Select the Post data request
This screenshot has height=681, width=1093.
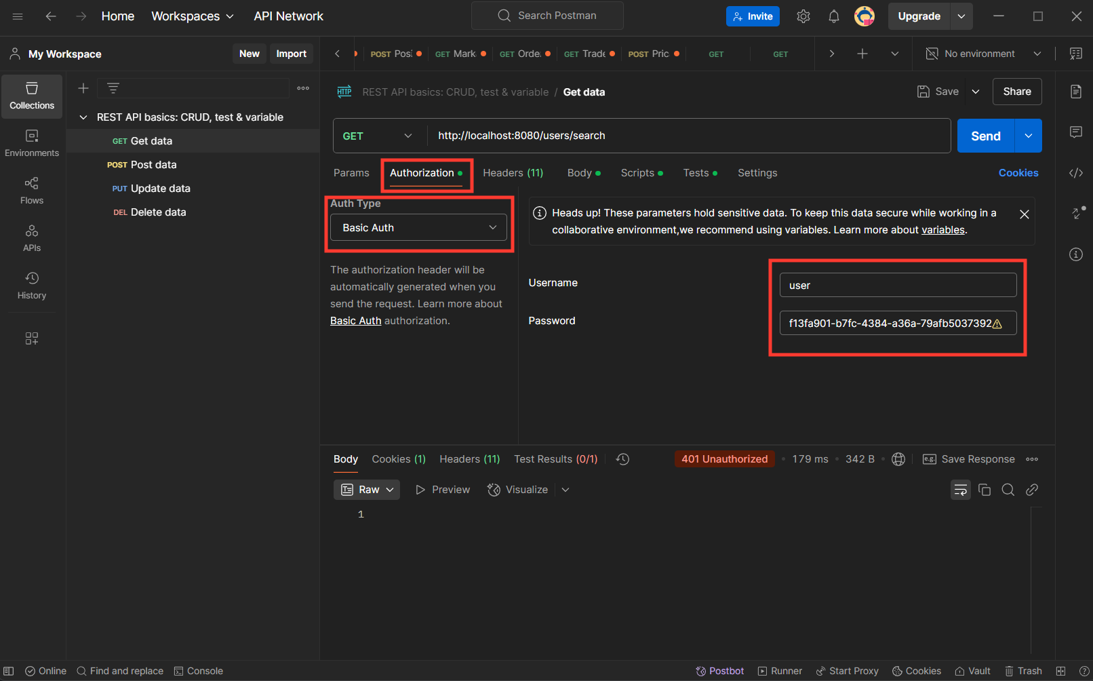click(x=193, y=165)
